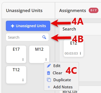The width and height of the screenshot is (101, 93).
Task: Open E17 unit info menu icon
Action: coord(23,59)
